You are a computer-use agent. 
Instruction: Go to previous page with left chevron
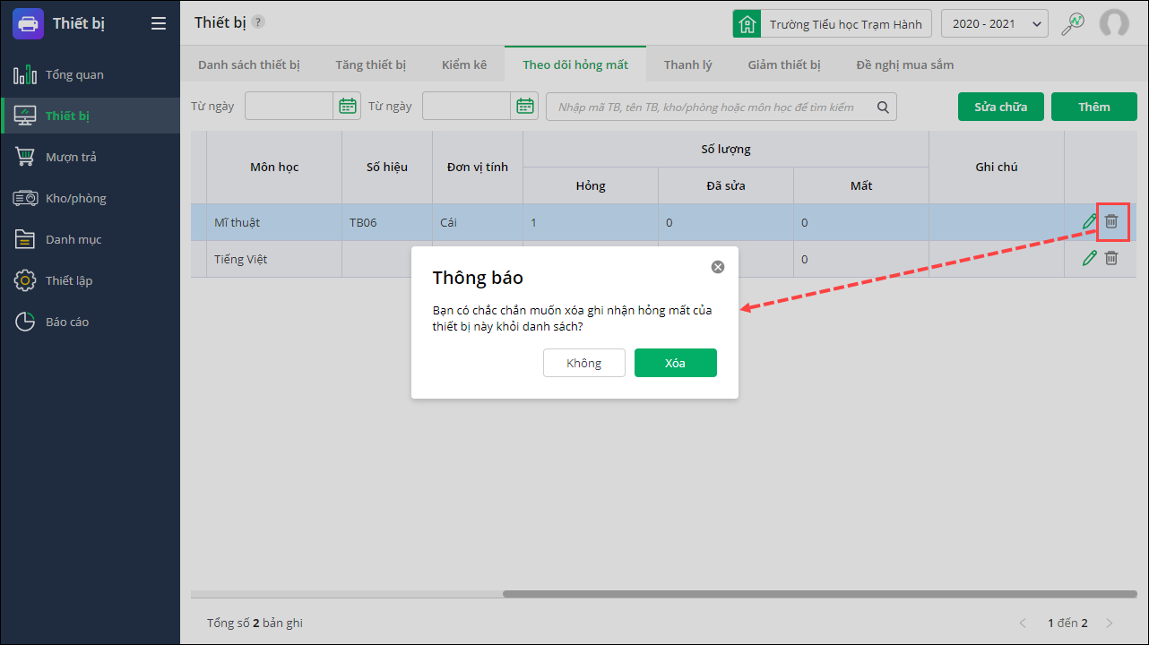click(x=1024, y=623)
